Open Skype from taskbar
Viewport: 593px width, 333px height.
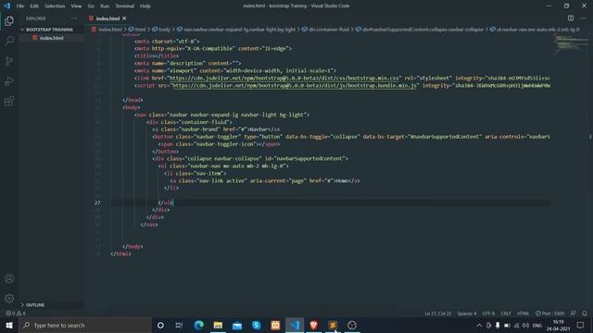(257, 325)
